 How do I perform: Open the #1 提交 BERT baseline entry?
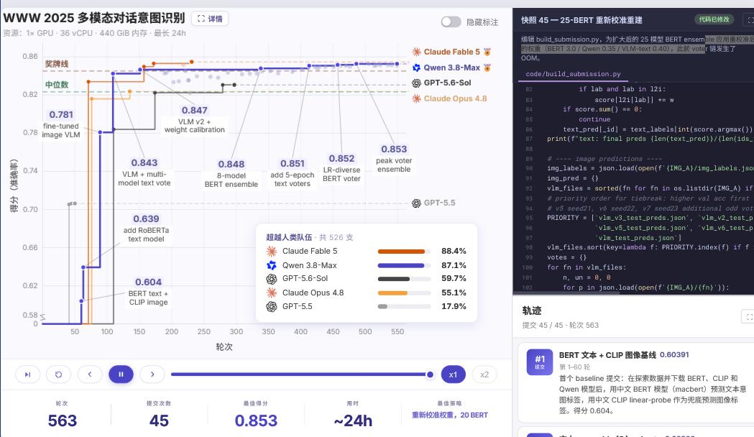tap(635, 383)
